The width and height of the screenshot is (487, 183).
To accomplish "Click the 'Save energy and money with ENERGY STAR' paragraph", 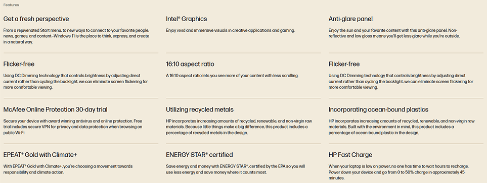I will point(236,169).
